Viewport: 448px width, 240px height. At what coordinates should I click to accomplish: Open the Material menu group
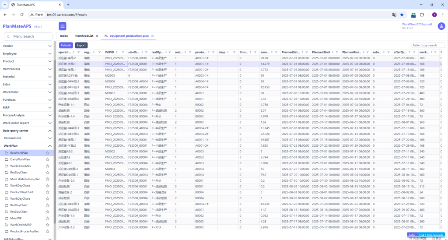[27, 77]
